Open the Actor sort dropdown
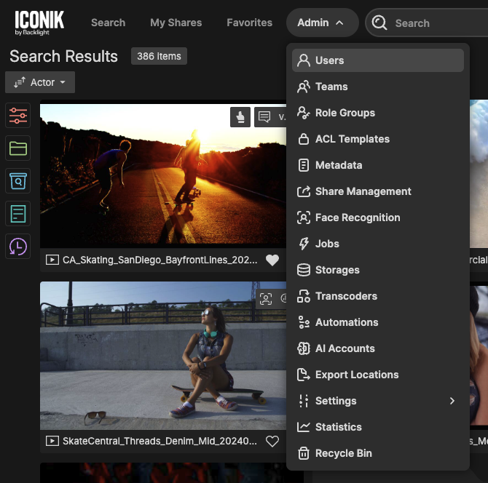488x483 pixels. 40,82
